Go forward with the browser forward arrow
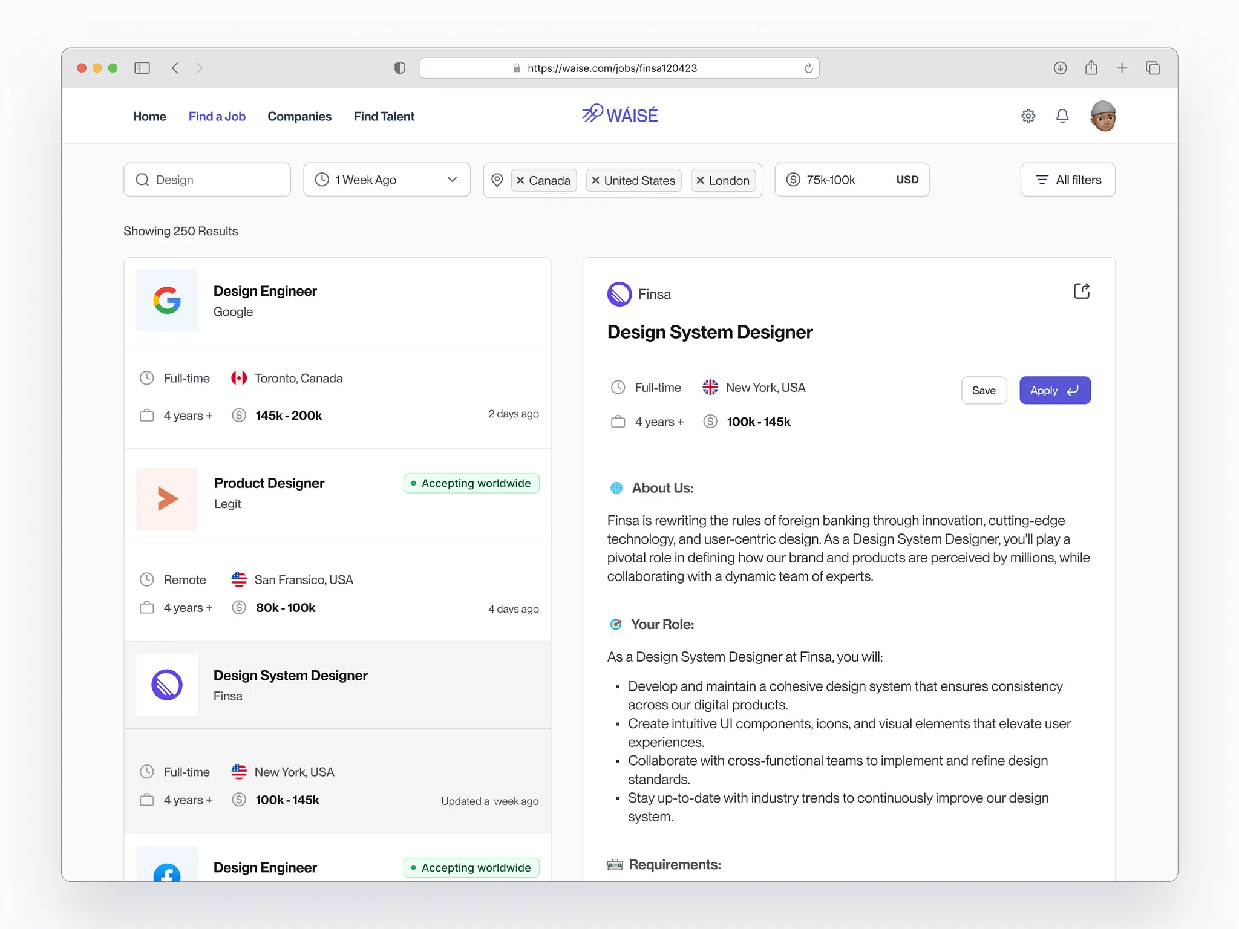This screenshot has height=929, width=1239. pos(199,68)
